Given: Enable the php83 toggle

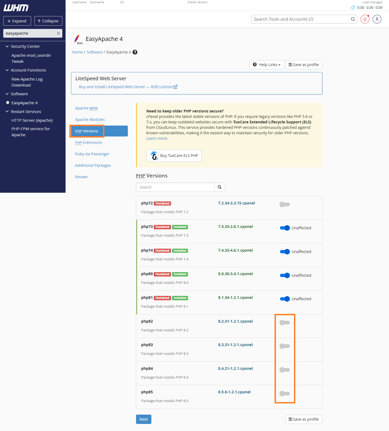Looking at the screenshot, I should (x=284, y=346).
